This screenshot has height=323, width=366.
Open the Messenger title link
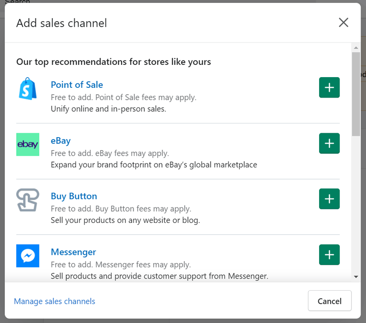[x=73, y=252]
